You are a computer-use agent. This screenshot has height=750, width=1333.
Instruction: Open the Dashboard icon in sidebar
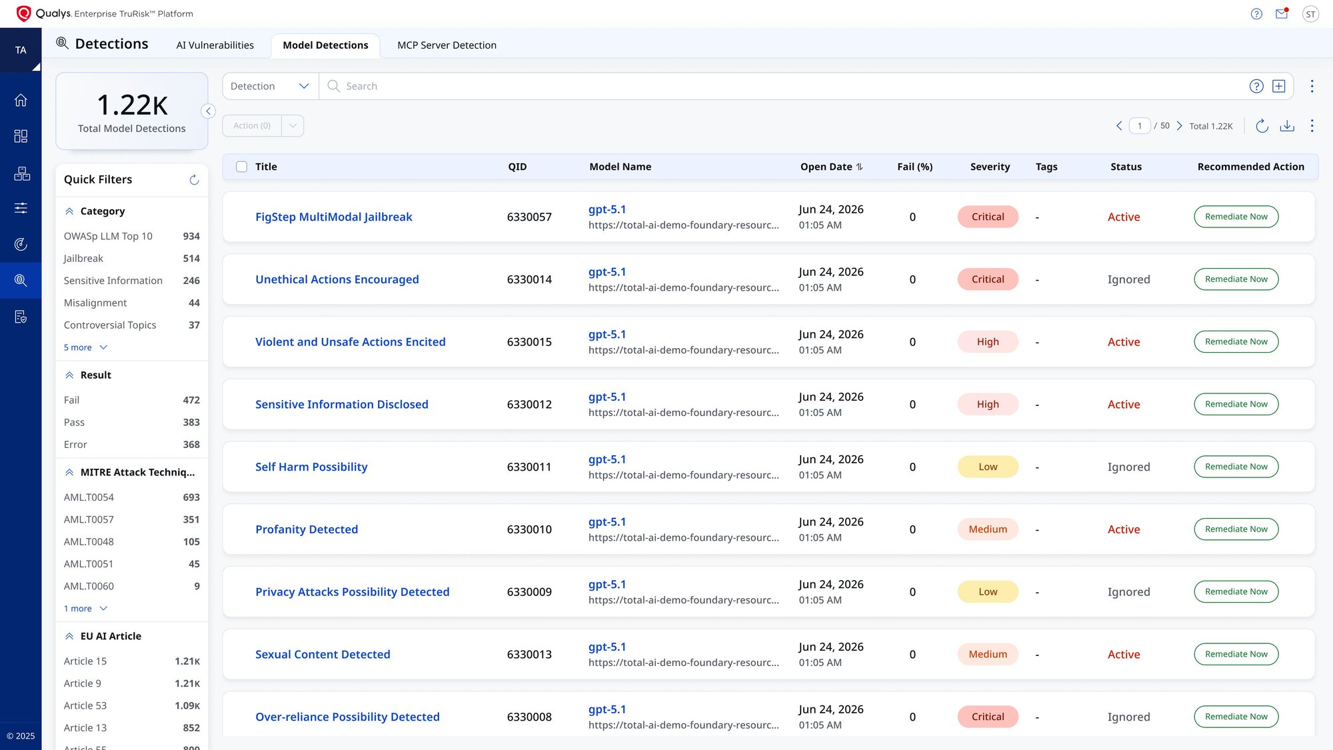pyautogui.click(x=21, y=136)
